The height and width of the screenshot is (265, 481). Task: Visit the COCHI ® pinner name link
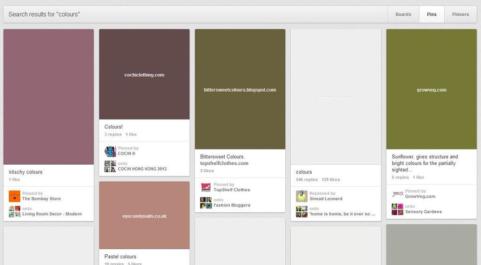(126, 153)
